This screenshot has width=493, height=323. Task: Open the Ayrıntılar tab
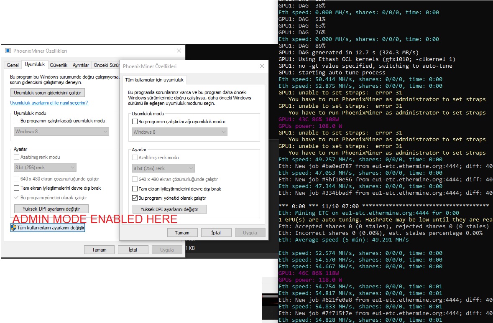coord(81,65)
